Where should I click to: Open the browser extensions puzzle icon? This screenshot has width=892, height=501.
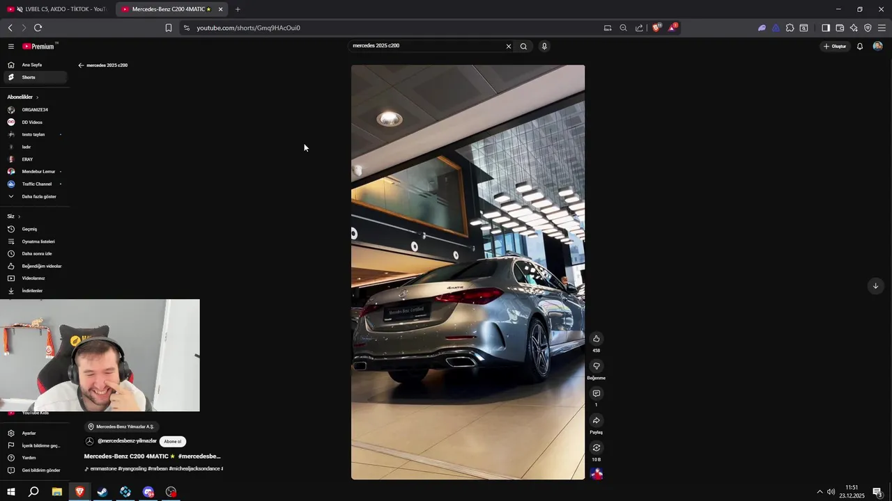tap(790, 28)
